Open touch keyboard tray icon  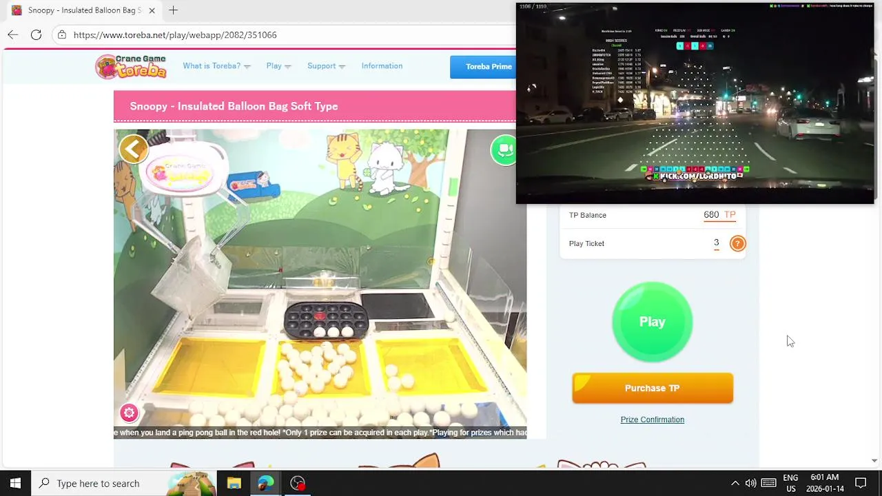pos(769,483)
